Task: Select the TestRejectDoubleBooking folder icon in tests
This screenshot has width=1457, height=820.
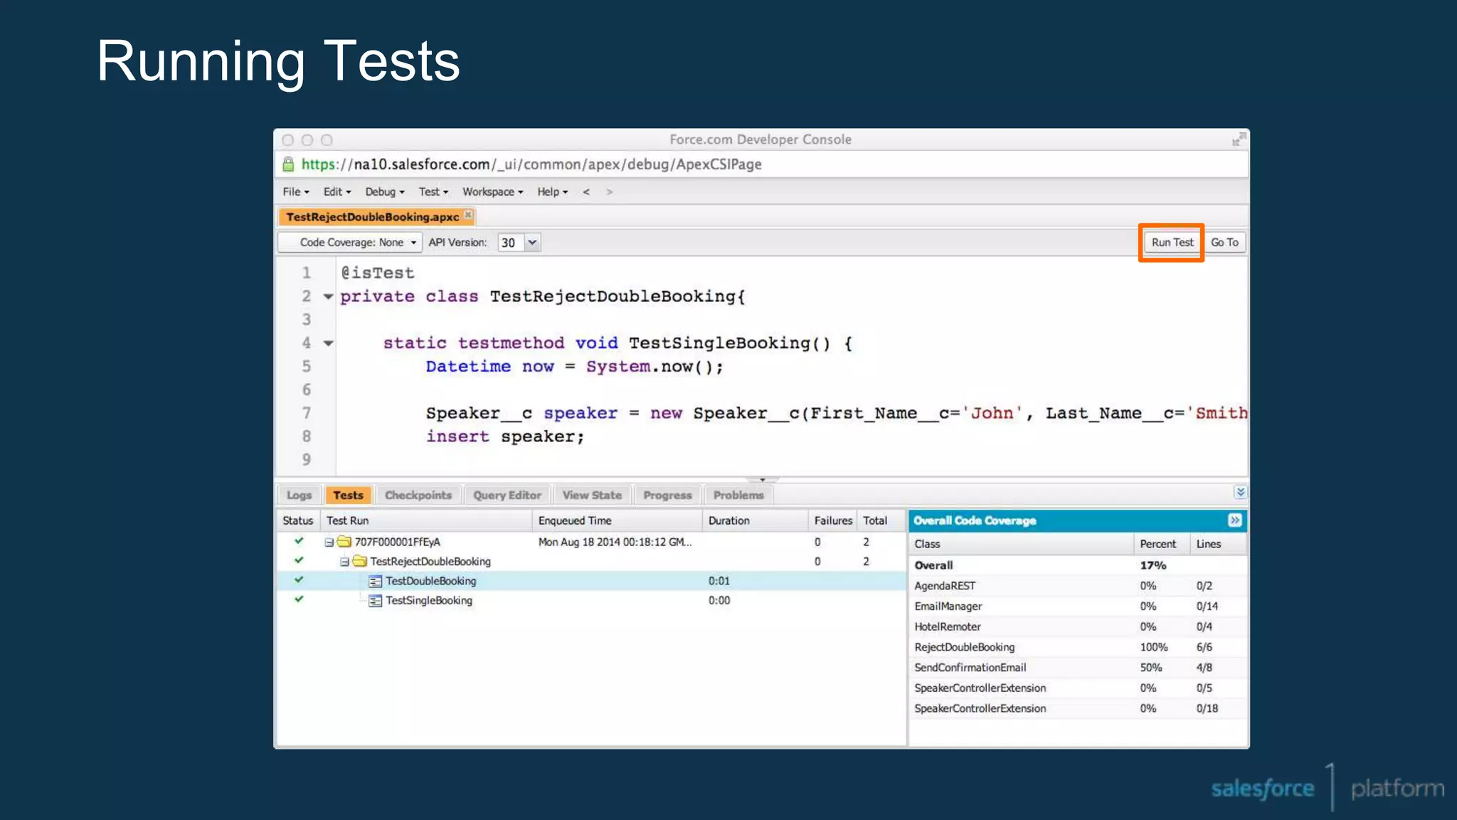Action: [360, 561]
